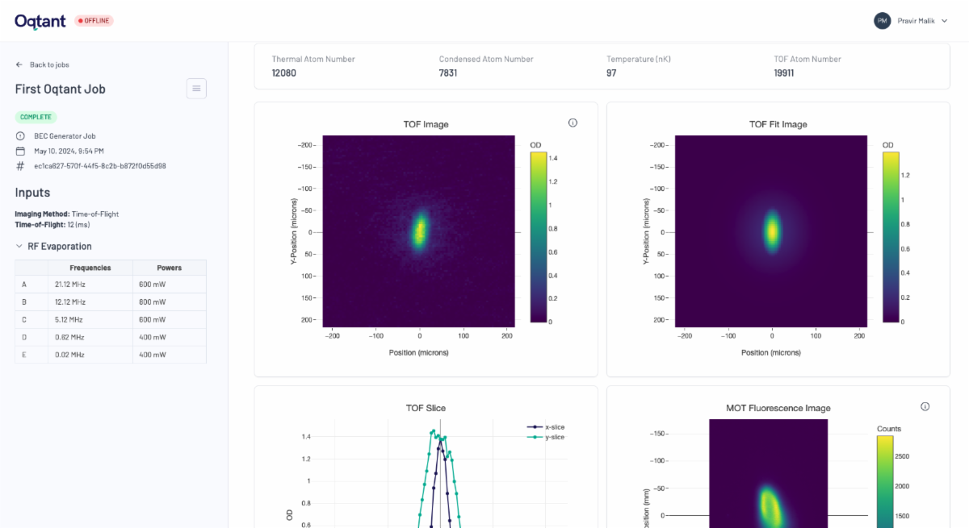Click the job ID hash icon
969x528 pixels.
coord(20,166)
